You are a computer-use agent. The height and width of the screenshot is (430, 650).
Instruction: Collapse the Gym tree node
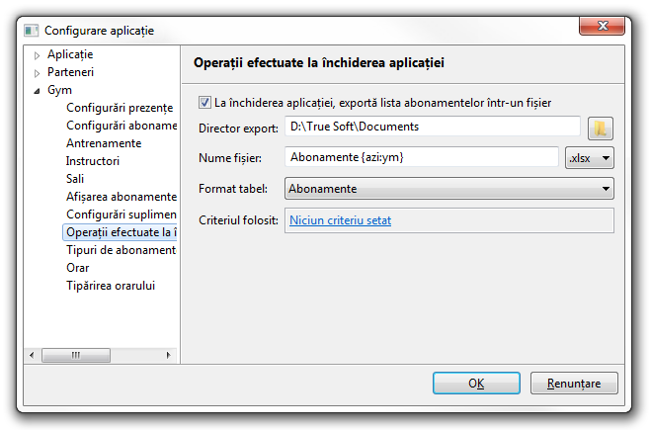(x=38, y=90)
